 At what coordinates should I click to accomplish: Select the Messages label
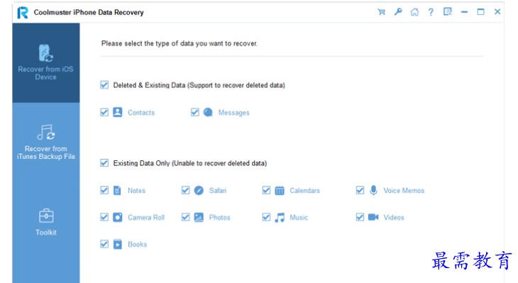233,113
